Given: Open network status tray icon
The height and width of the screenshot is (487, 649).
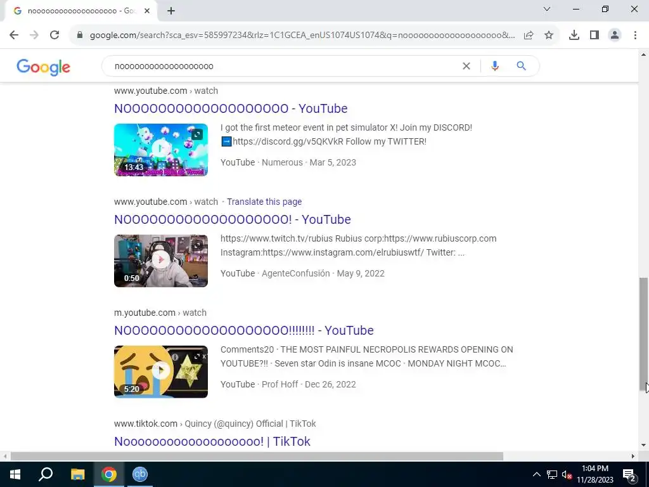Looking at the screenshot, I should (x=552, y=474).
